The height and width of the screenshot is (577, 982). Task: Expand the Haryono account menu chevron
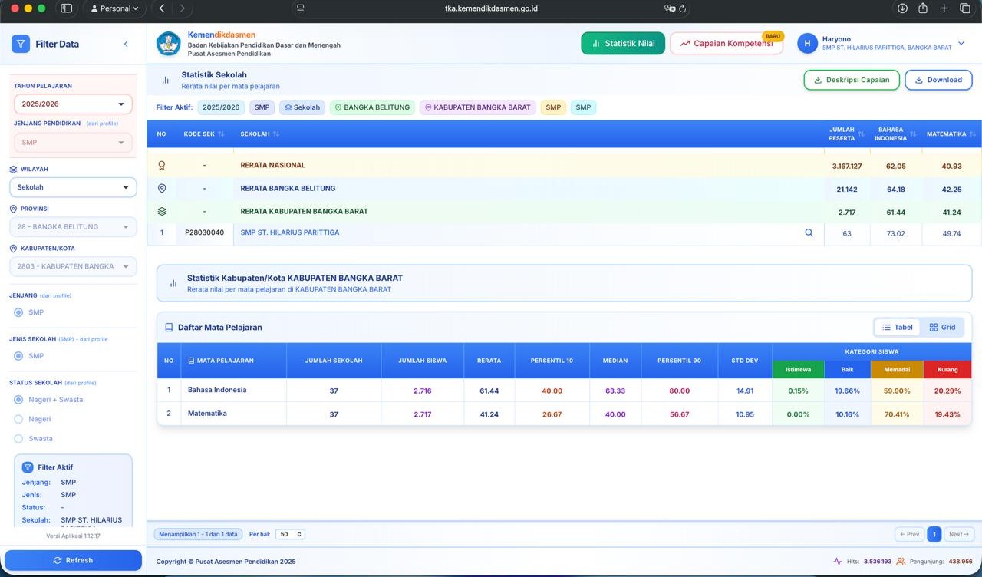tap(961, 44)
